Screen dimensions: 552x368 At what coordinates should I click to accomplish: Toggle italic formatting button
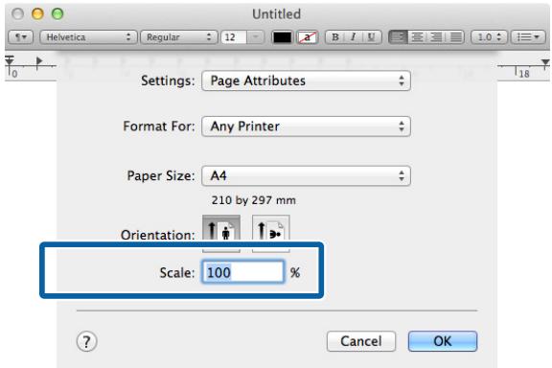353,37
